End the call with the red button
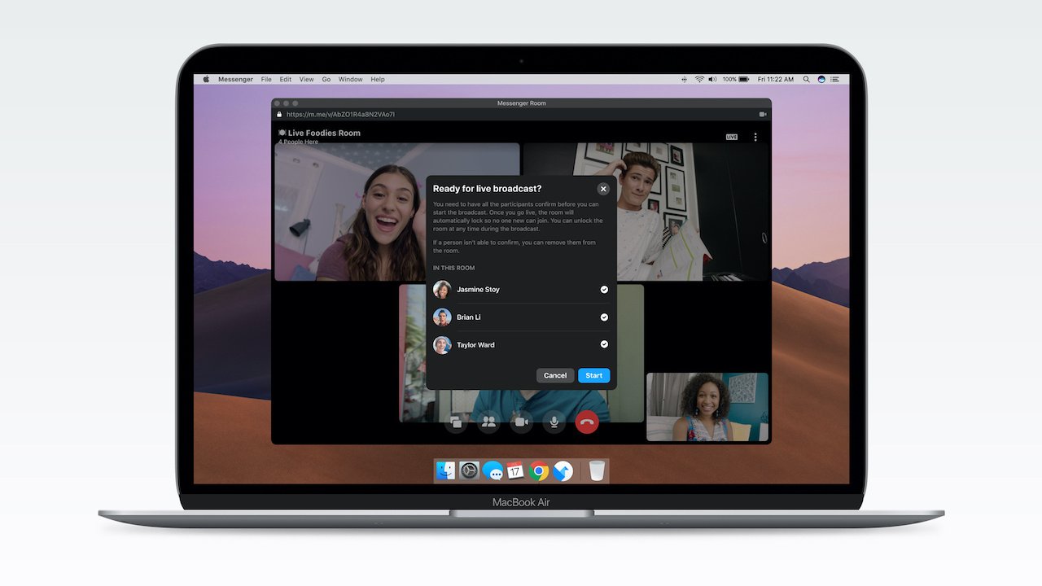This screenshot has width=1042, height=586. (587, 422)
